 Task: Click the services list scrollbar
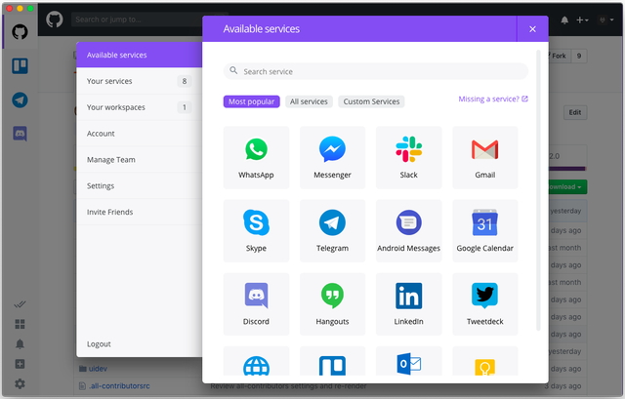tap(538, 190)
